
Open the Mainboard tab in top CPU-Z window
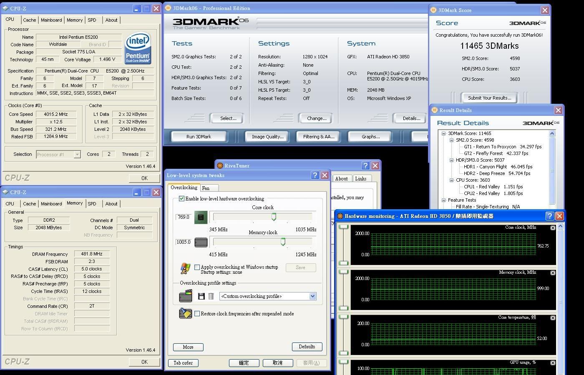pos(51,20)
